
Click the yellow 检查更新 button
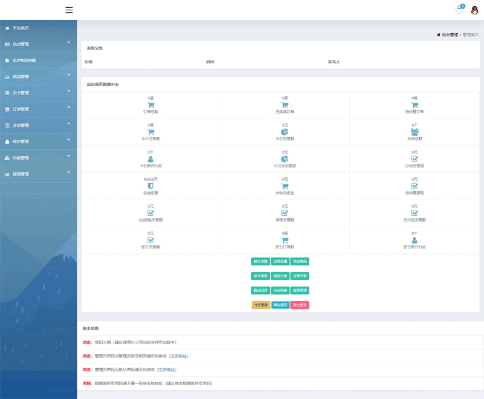(260, 305)
